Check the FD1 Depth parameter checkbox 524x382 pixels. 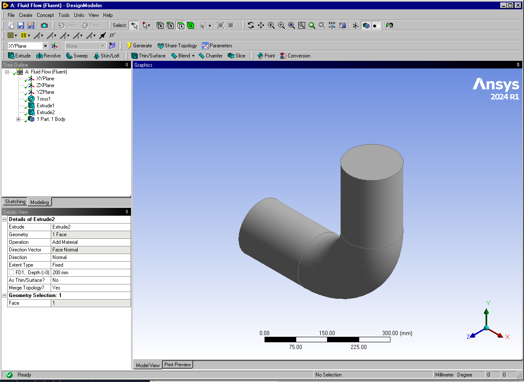click(x=11, y=273)
